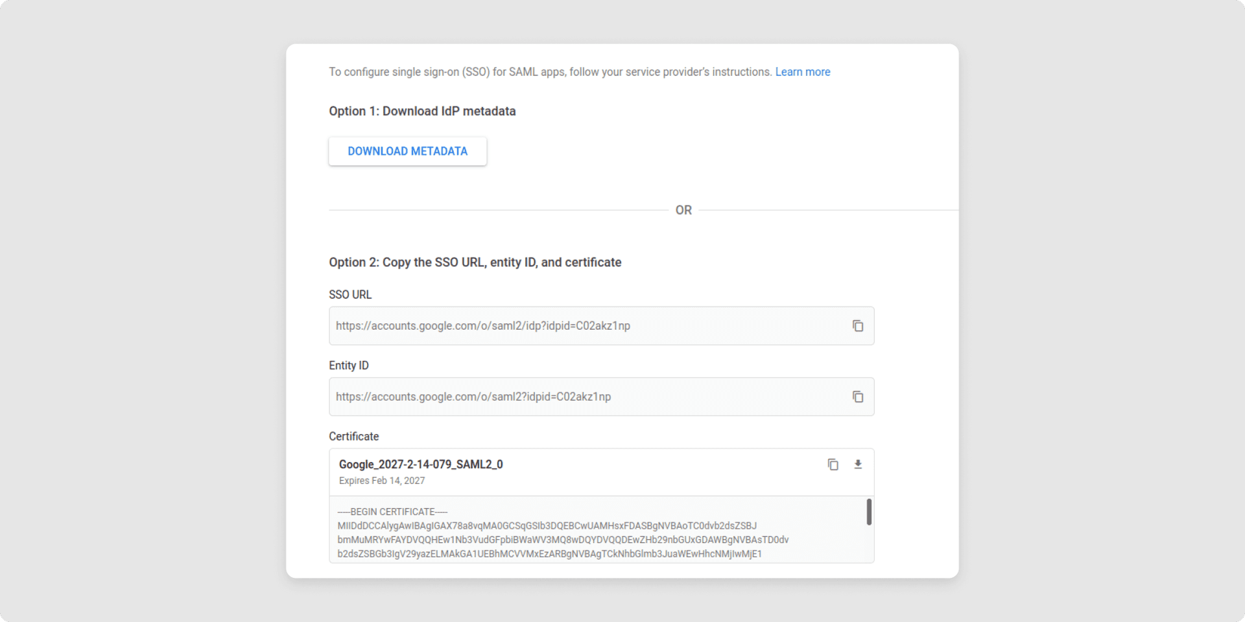This screenshot has height=622, width=1245.
Task: Click the Entity ID label
Action: click(x=349, y=365)
